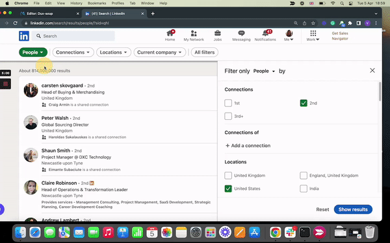Click Peter Walsh's profile photo

[x=31, y=122]
